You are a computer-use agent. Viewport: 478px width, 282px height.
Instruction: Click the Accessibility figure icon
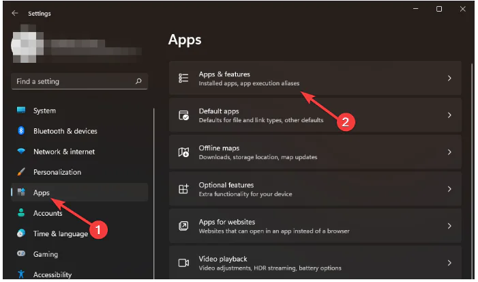[21, 274]
